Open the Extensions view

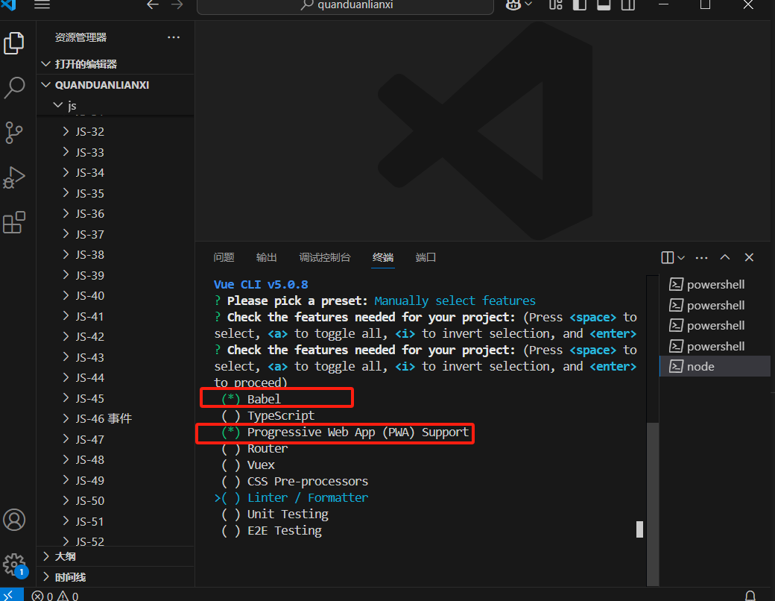point(14,222)
